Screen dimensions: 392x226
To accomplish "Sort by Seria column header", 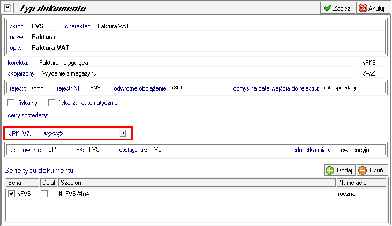I will click(x=22, y=183).
